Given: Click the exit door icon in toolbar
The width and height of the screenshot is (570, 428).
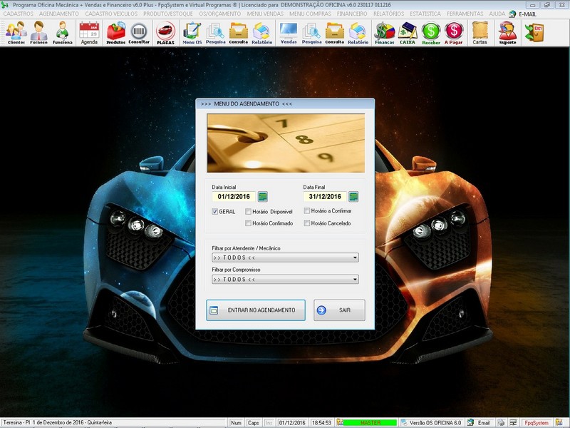Looking at the screenshot, I should click(534, 33).
